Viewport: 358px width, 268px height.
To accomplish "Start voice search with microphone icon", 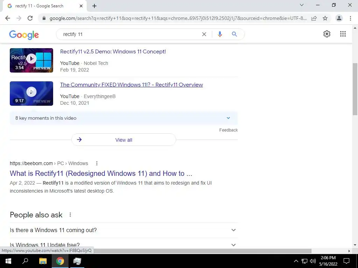I will click(220, 34).
